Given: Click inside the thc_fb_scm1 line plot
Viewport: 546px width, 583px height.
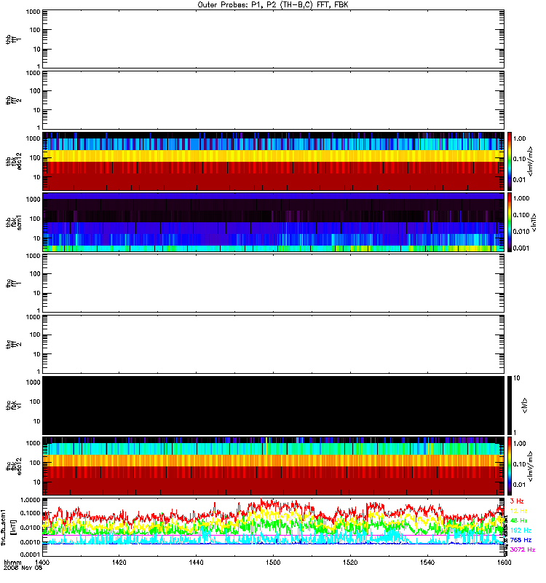Looking at the screenshot, I should coord(273,527).
